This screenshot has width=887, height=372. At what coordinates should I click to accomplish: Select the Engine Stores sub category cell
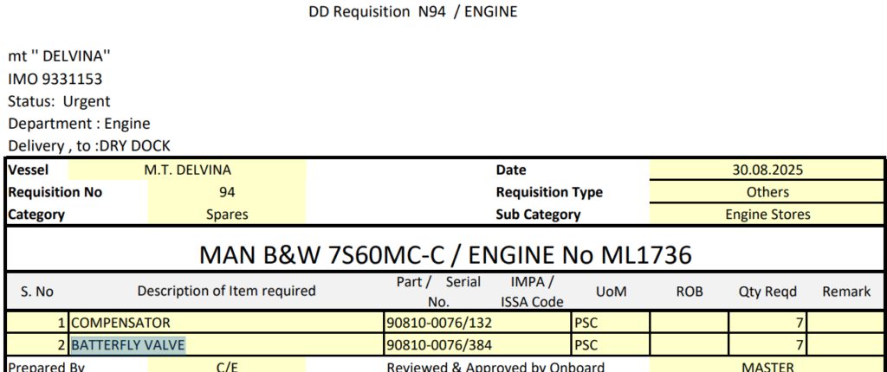767,214
